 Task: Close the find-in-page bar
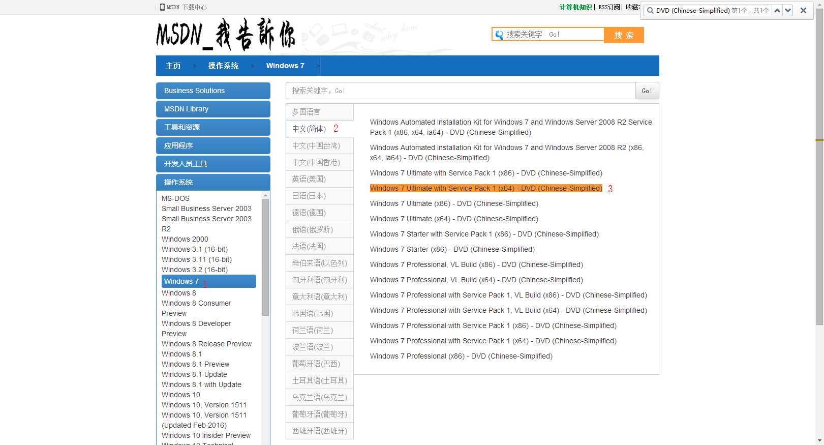[803, 10]
